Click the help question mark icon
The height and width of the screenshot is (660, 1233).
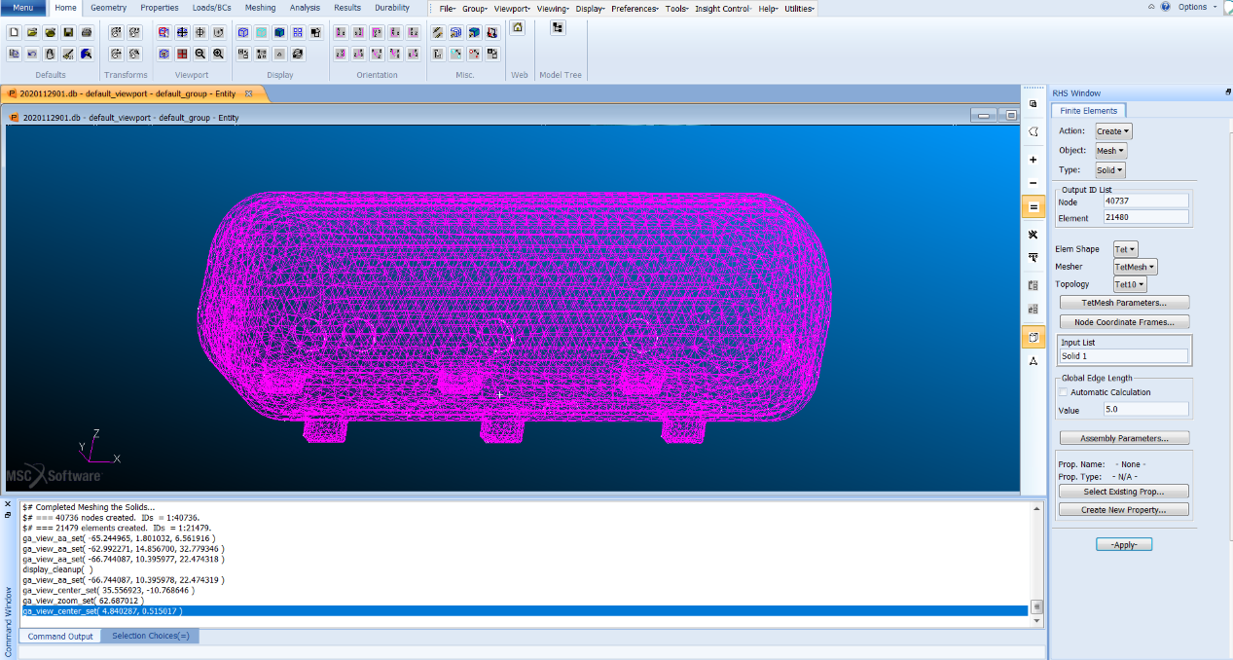[1166, 7]
